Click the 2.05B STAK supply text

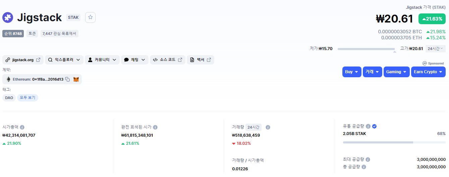354,134
